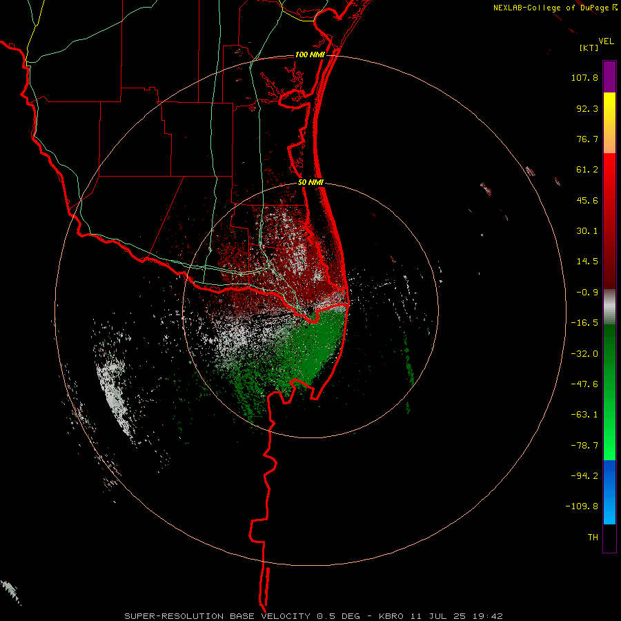Select the -63.1 velocity legend value
This screenshot has height=621, width=621.
[x=584, y=415]
